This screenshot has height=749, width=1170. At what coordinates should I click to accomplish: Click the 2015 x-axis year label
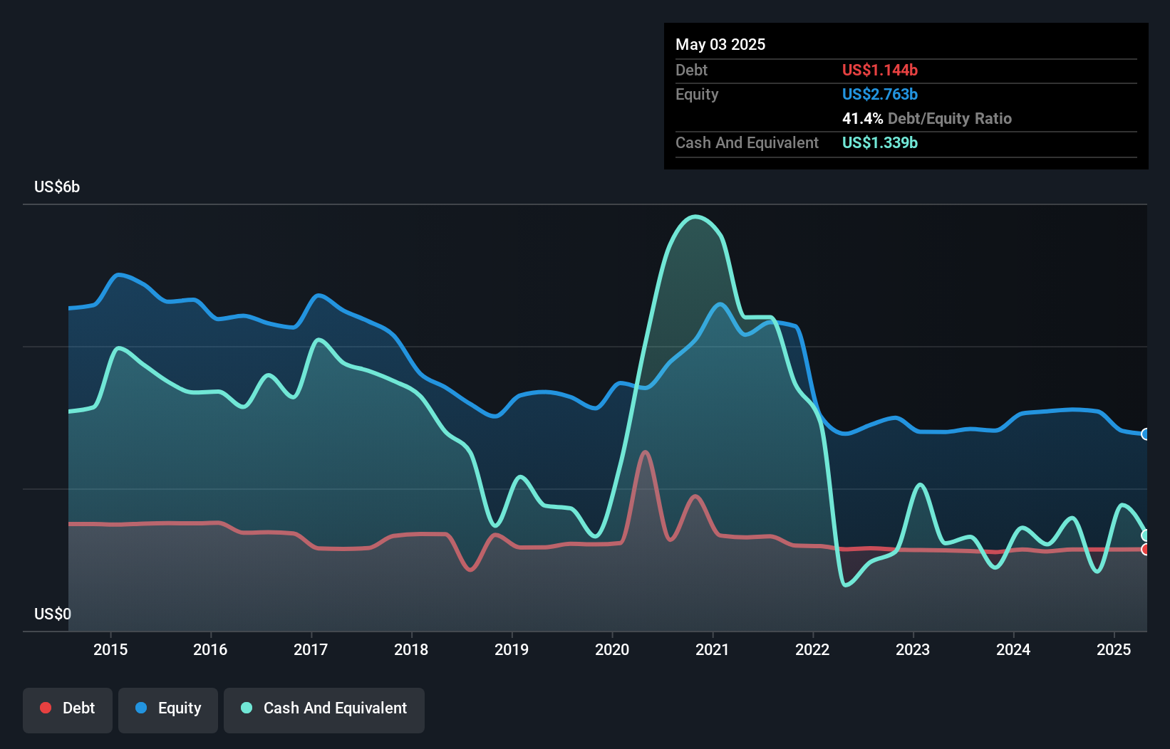(x=110, y=649)
